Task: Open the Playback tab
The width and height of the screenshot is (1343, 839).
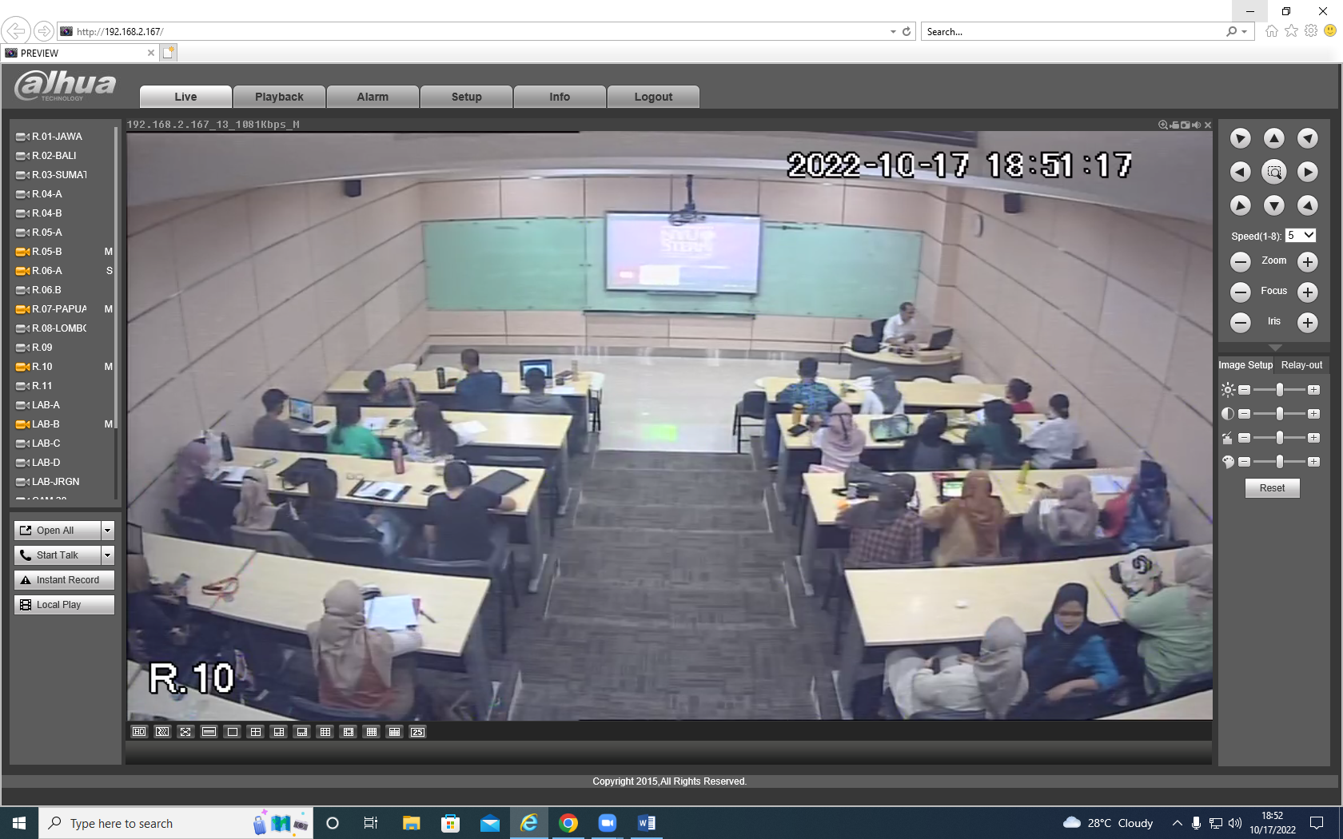Action: point(279,97)
